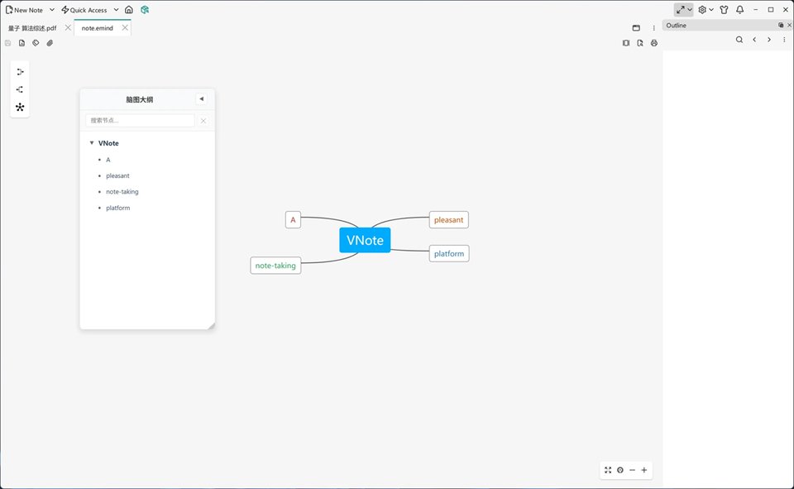Go to next Outline item arrow
This screenshot has height=489, width=794.
(x=769, y=40)
